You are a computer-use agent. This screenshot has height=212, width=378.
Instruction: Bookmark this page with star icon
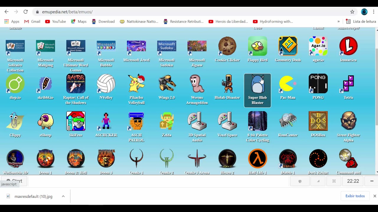click(x=352, y=12)
